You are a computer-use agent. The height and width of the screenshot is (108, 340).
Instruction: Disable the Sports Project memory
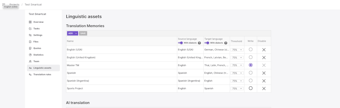(x=264, y=89)
